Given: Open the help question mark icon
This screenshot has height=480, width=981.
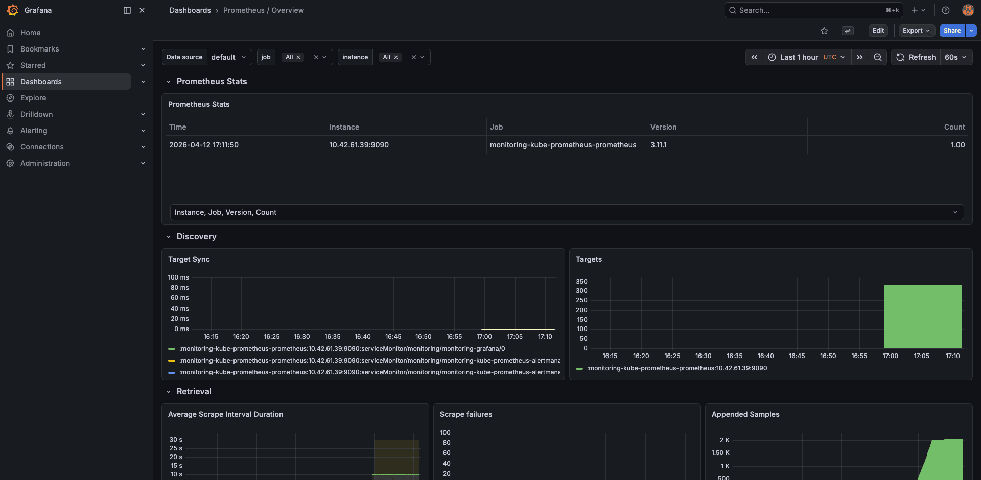Looking at the screenshot, I should click(945, 10).
